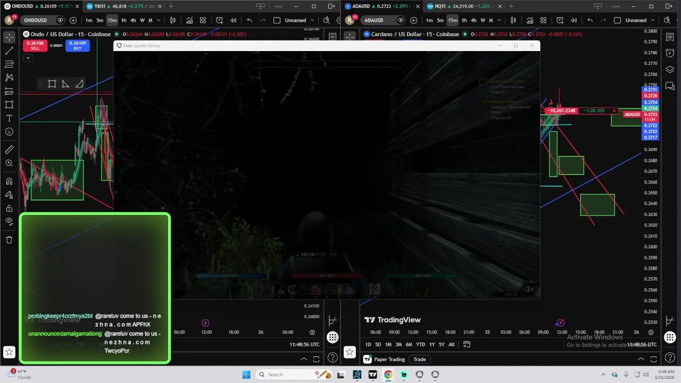
Task: Cancel the -10,267.2348 position order line
Action: pyautogui.click(x=614, y=111)
